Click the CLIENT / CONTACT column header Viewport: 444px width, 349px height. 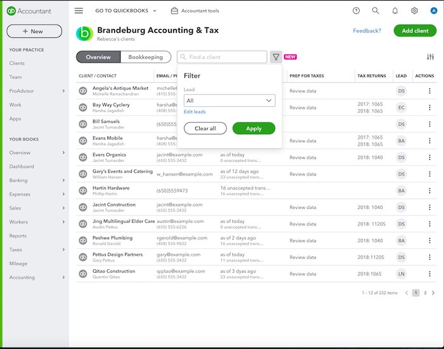point(98,76)
